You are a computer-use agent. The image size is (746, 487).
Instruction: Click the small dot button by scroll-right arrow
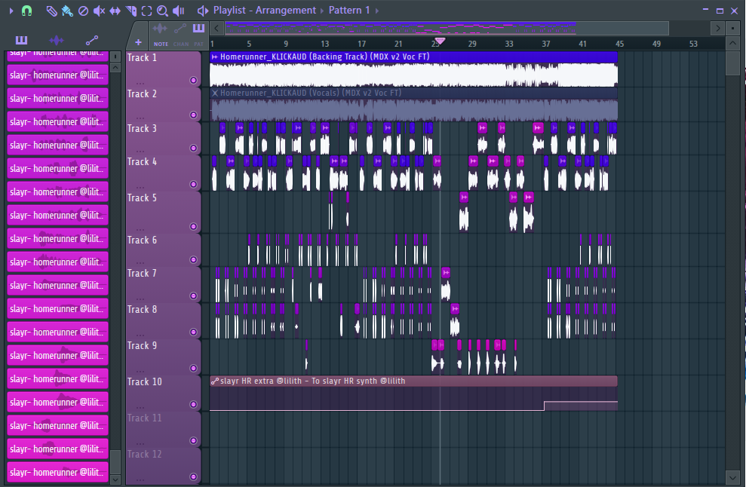coord(733,29)
